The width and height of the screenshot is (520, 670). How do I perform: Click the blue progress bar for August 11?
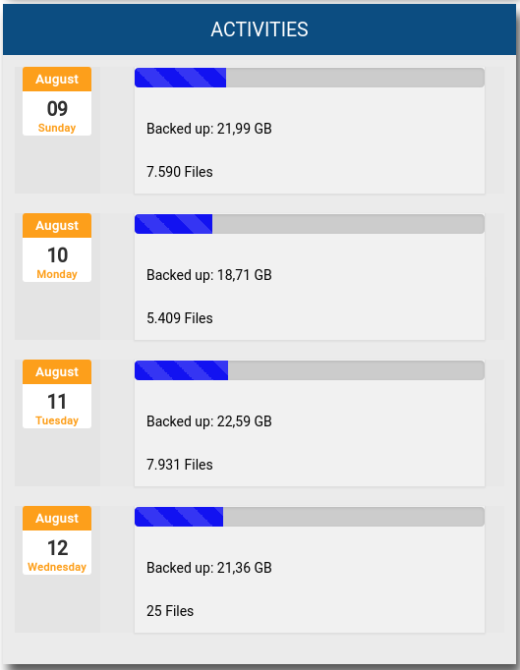tap(181, 370)
